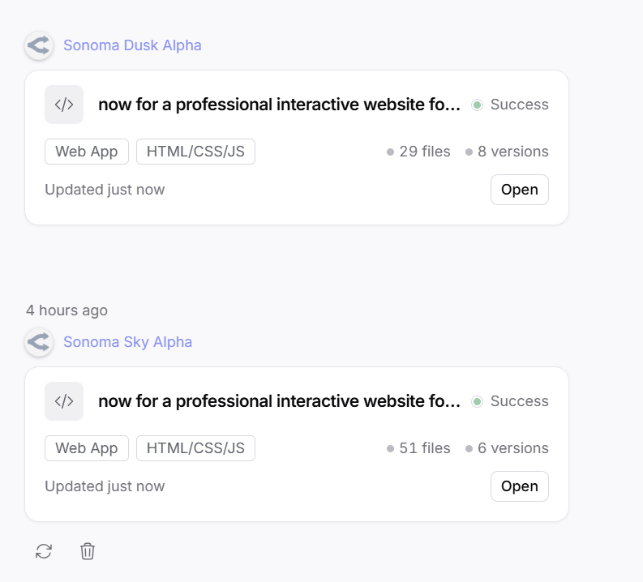Click the 6 versions indicator
The image size is (643, 582).
tap(508, 448)
